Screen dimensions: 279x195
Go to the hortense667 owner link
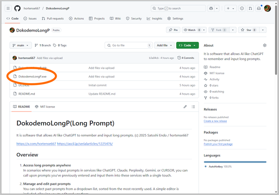(32, 8)
